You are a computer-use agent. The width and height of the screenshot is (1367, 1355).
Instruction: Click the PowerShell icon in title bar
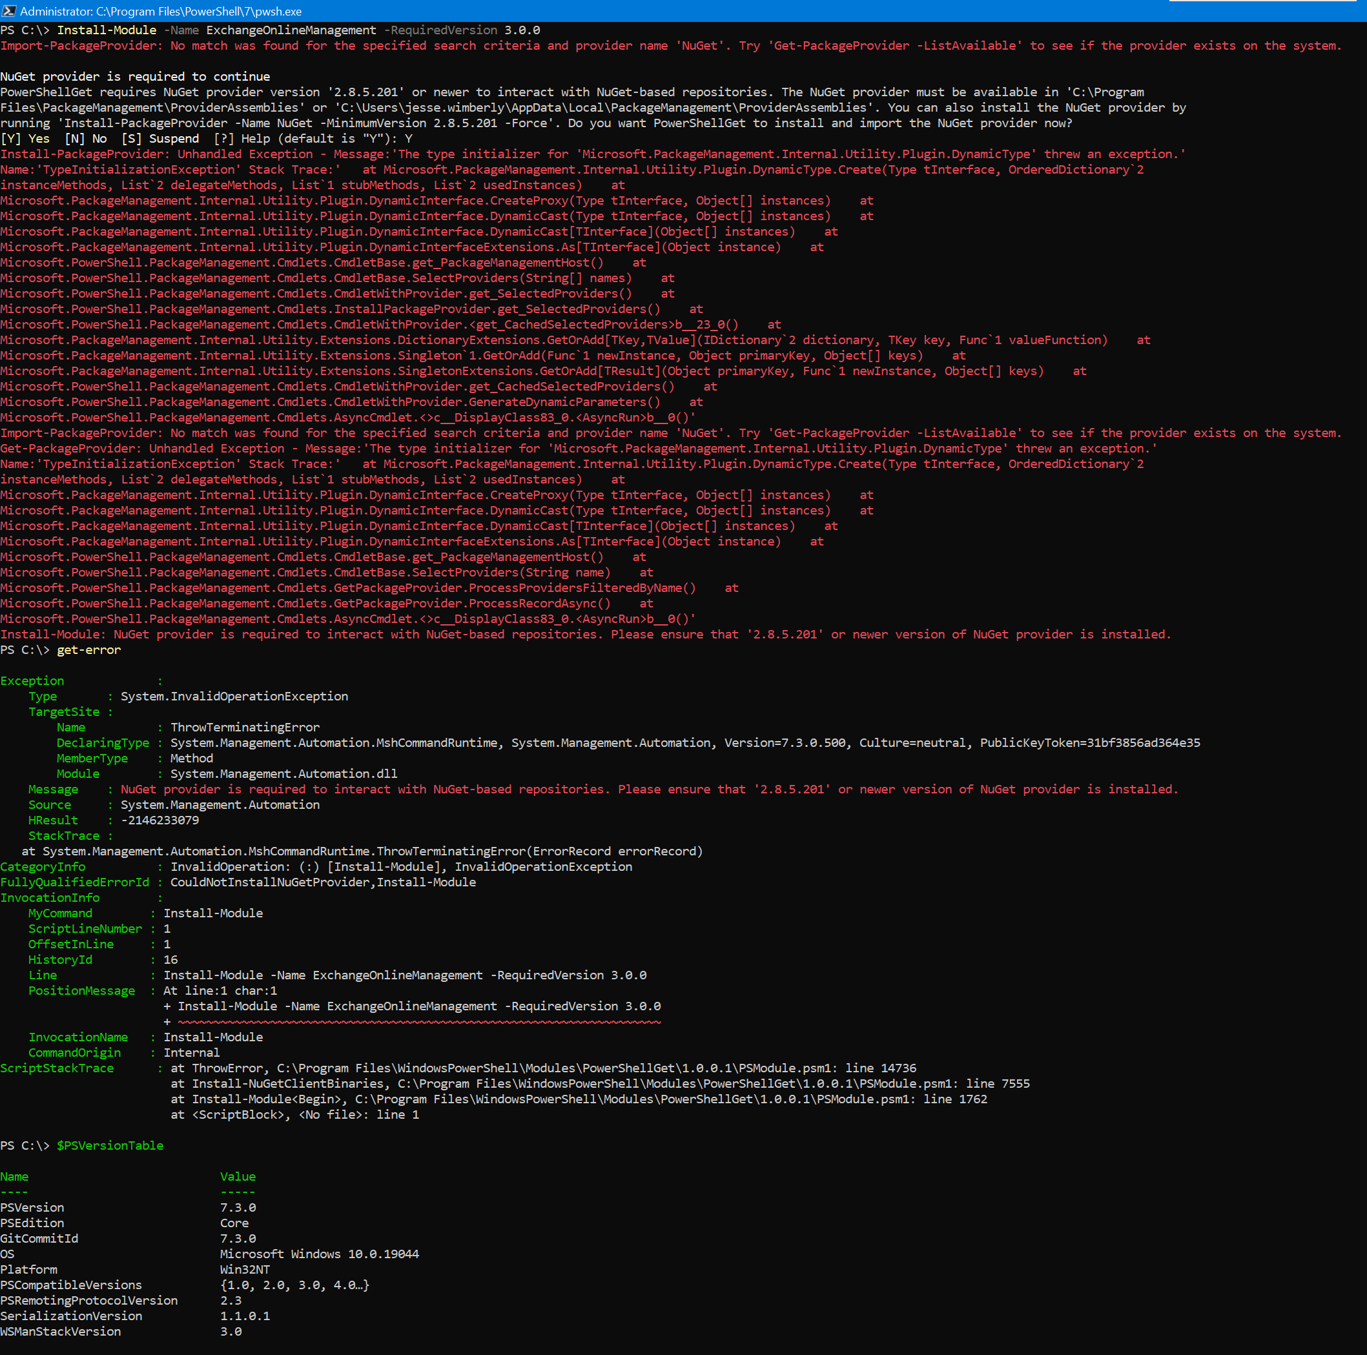coord(8,10)
